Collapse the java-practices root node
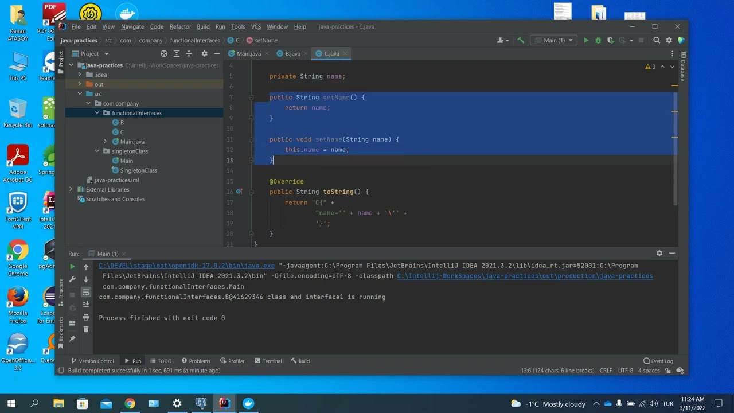734x413 pixels. [71, 65]
